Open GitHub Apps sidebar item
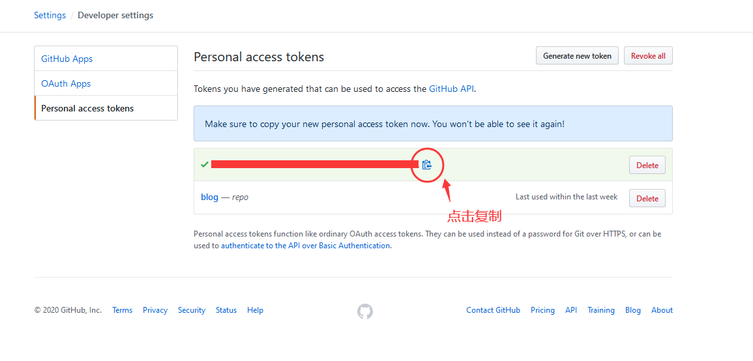 pos(67,59)
